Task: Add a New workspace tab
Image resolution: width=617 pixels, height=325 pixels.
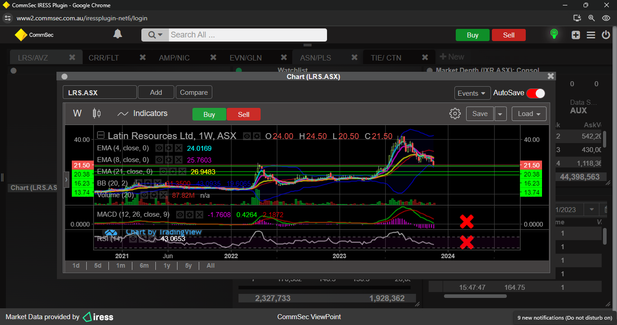Action: pyautogui.click(x=452, y=57)
